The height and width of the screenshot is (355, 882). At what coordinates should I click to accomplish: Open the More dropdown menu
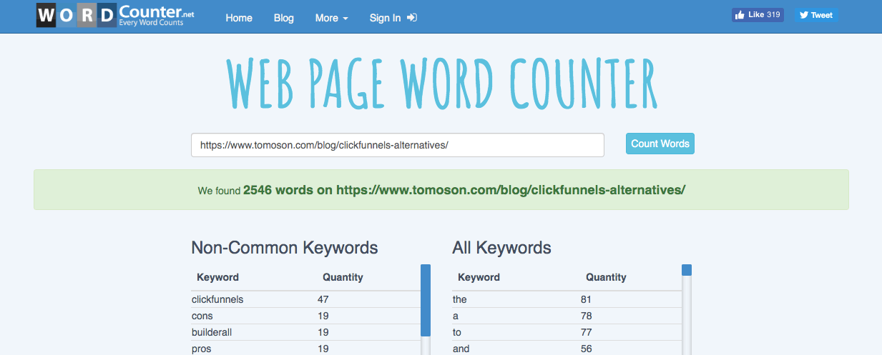(331, 18)
